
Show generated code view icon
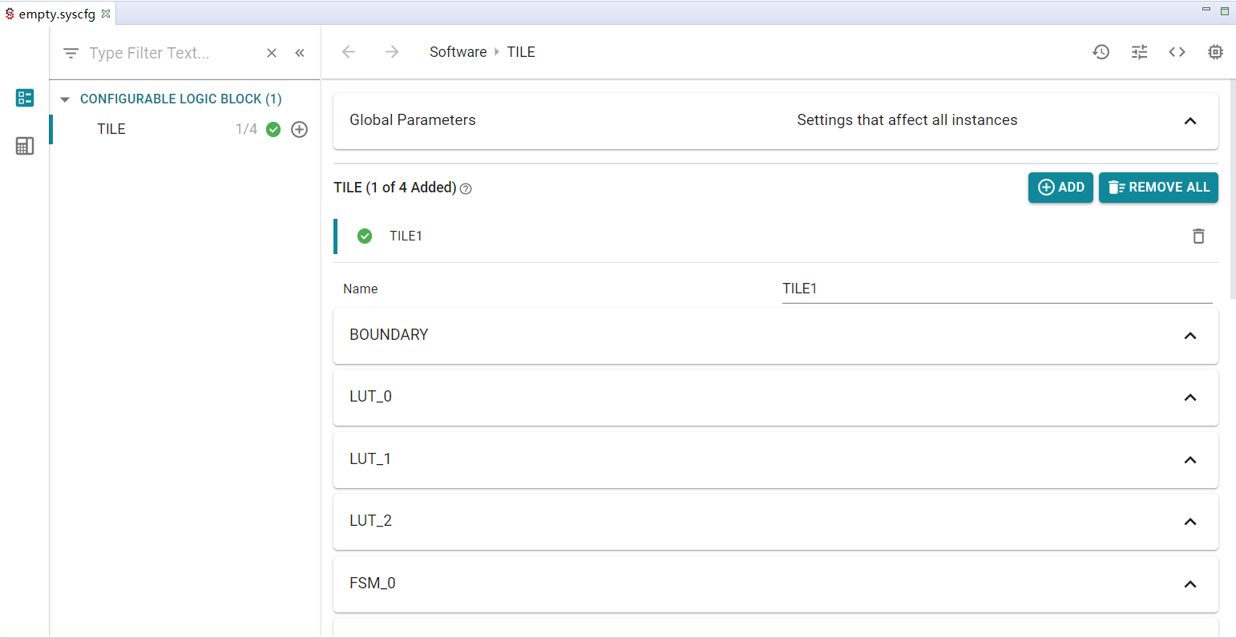click(x=1177, y=52)
